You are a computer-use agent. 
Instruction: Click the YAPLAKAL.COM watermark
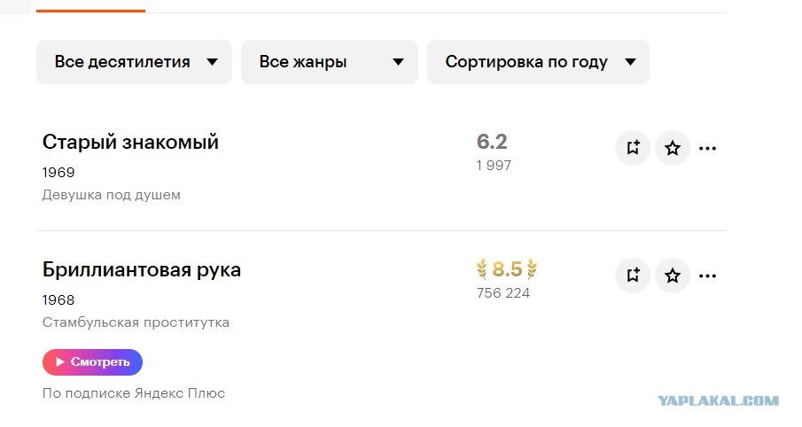[718, 400]
